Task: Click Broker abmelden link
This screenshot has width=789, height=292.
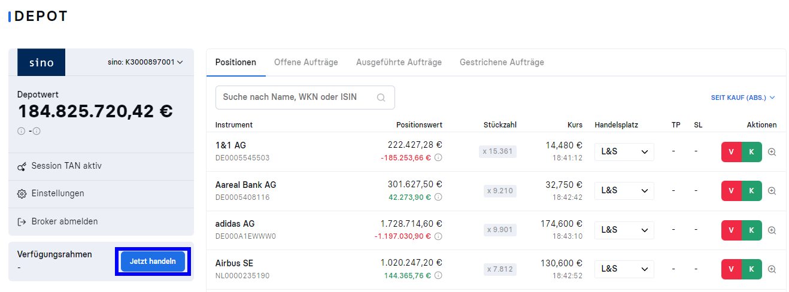Action: pyautogui.click(x=57, y=221)
